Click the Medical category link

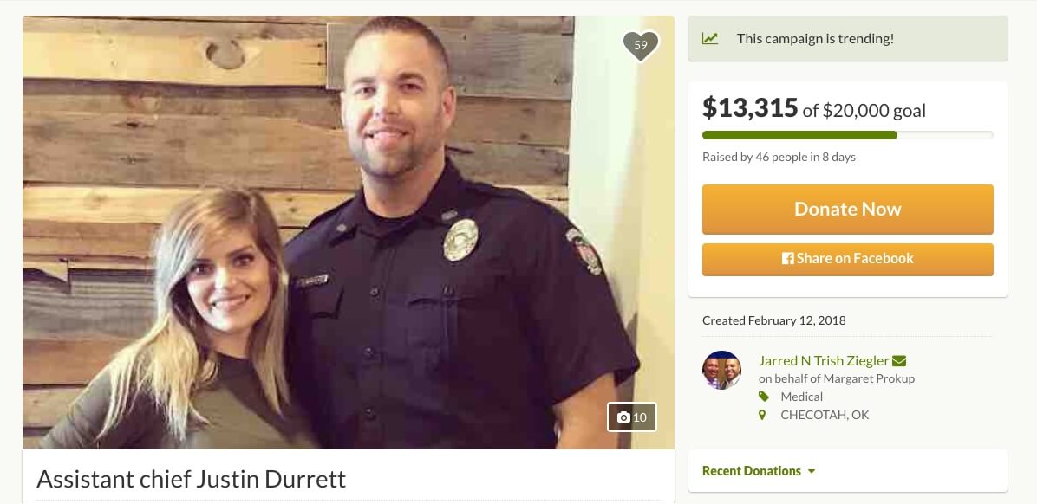[801, 397]
